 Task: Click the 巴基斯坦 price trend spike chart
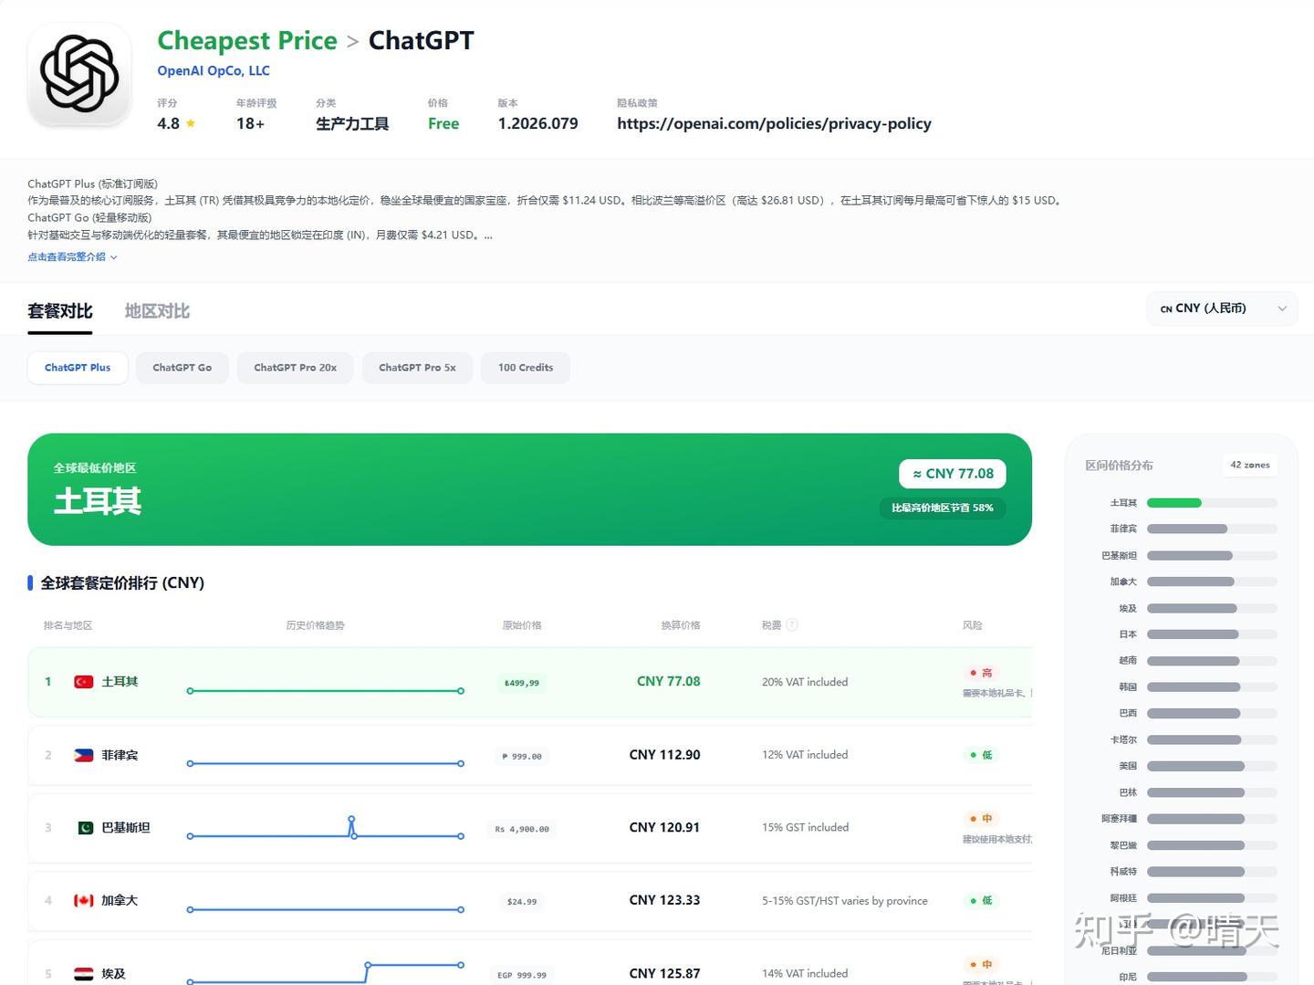pos(326,828)
